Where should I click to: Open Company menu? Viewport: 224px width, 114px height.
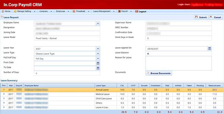point(44,11)
